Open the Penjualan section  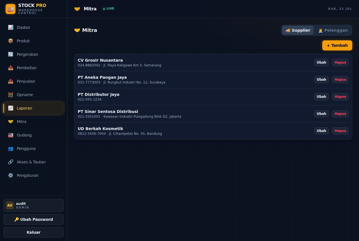point(34,81)
